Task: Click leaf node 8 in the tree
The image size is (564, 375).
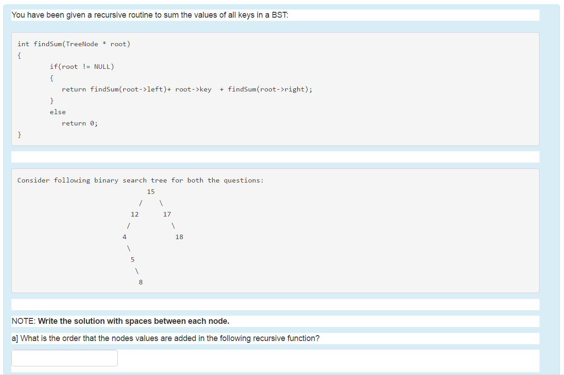Action: 140,282
